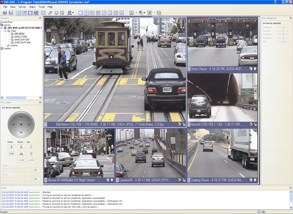Select the 3x3 grid layout icon
This screenshot has height=214, width=293.
tap(92, 13)
